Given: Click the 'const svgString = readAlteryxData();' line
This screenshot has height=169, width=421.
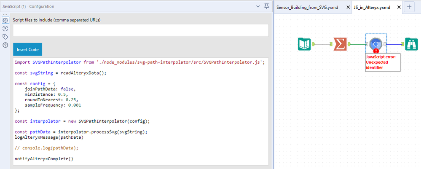Looking at the screenshot, I should (x=61, y=73).
